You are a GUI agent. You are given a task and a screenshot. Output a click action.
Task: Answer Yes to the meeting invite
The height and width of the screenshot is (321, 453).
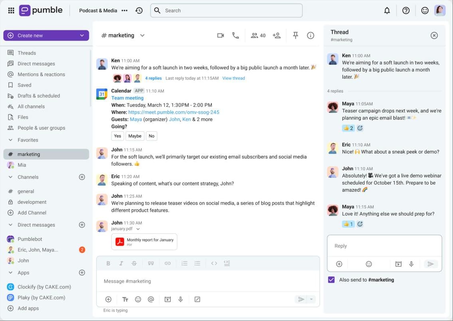118,136
